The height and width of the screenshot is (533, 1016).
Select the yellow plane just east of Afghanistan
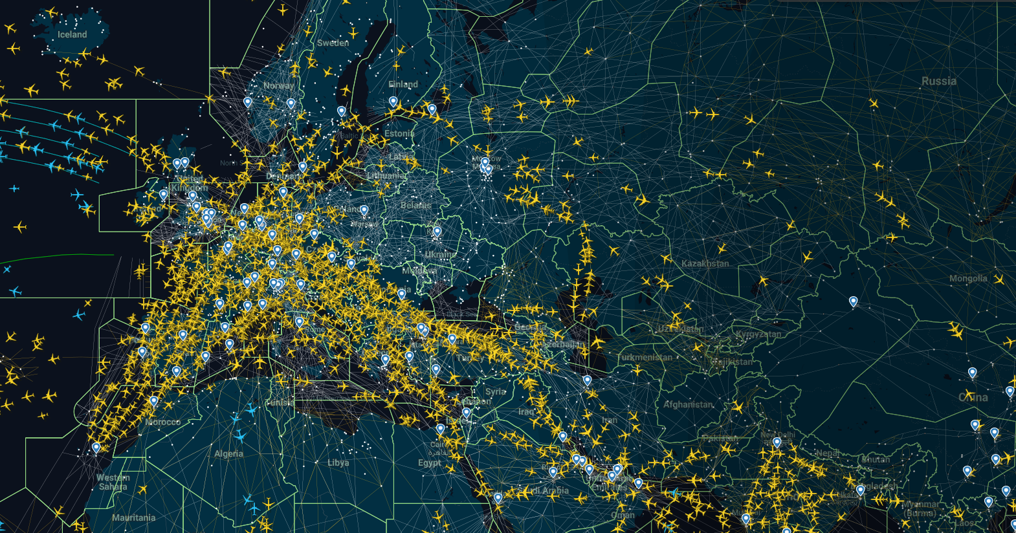point(737,408)
